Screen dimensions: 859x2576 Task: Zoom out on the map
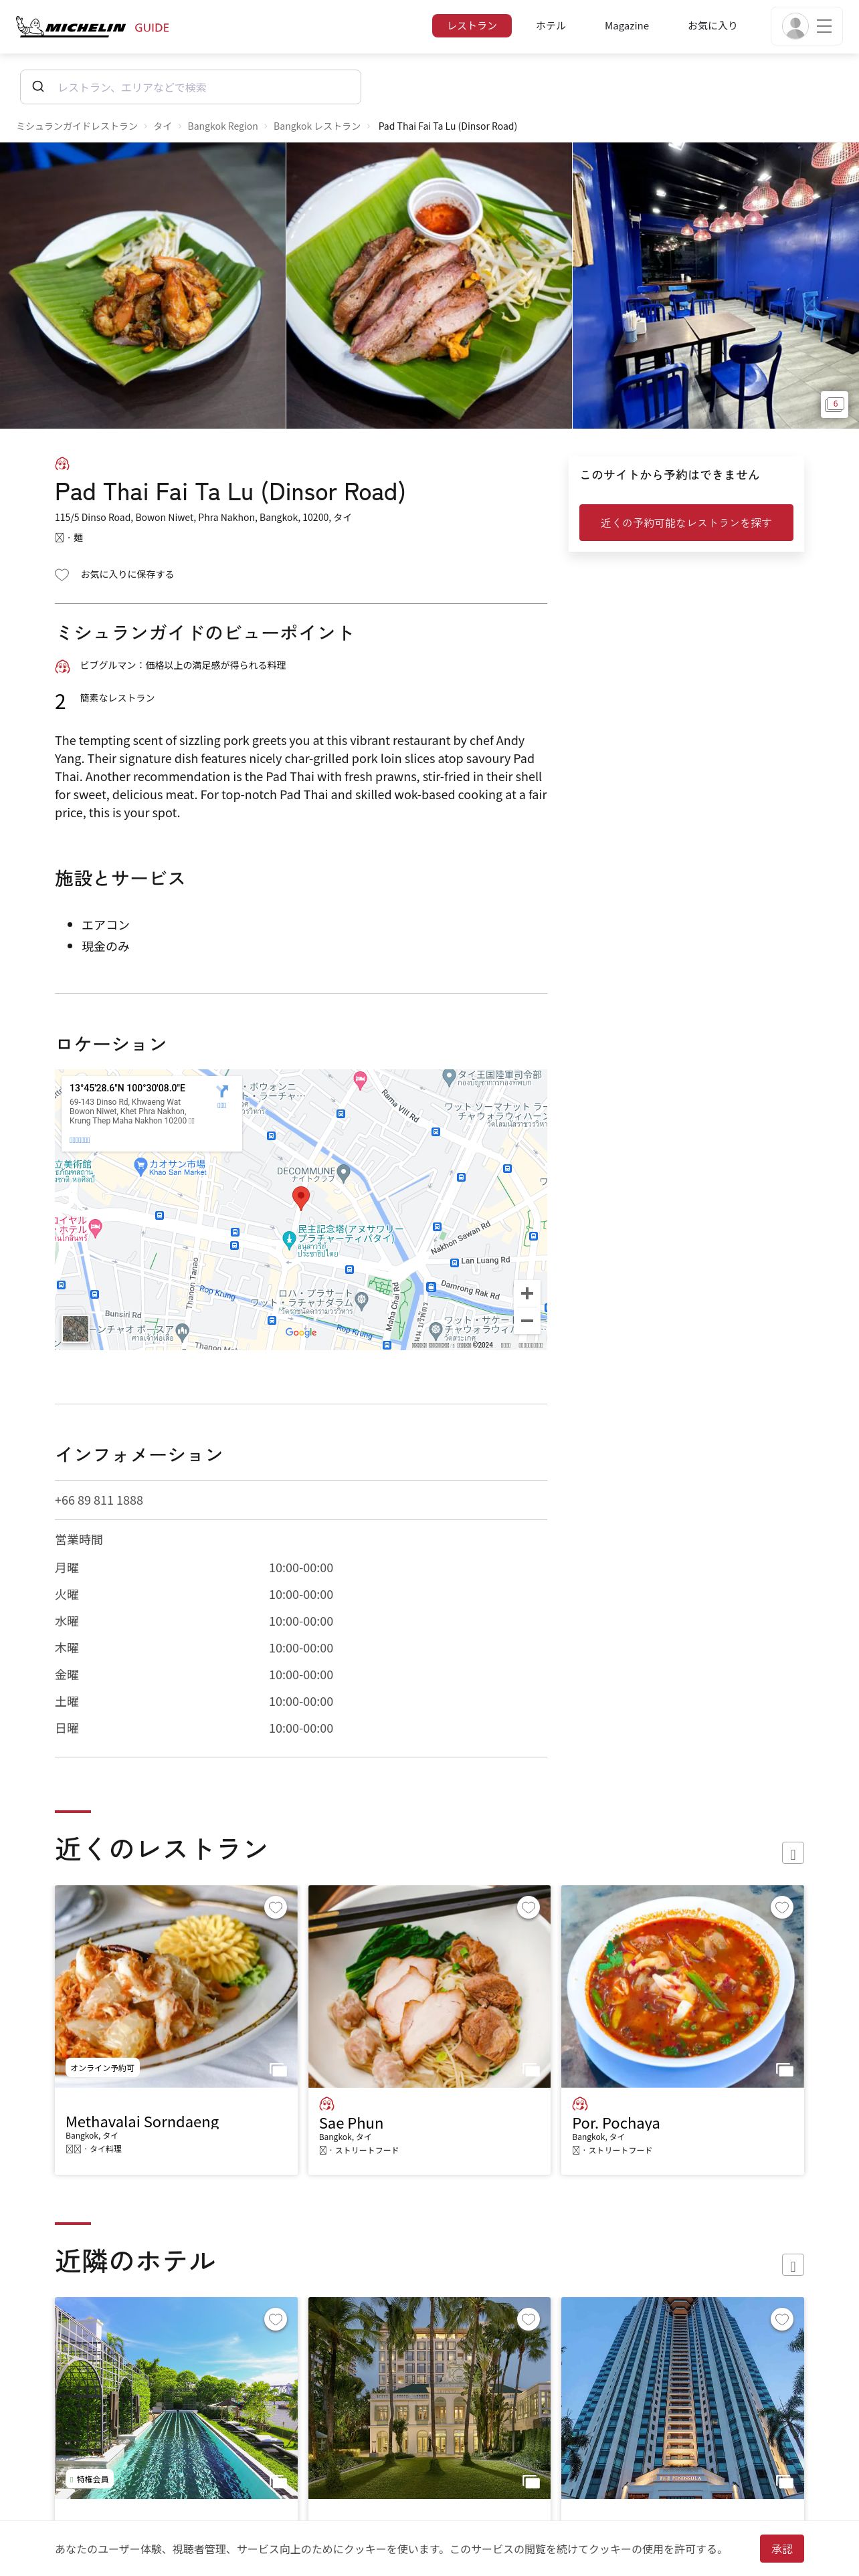tap(527, 1320)
